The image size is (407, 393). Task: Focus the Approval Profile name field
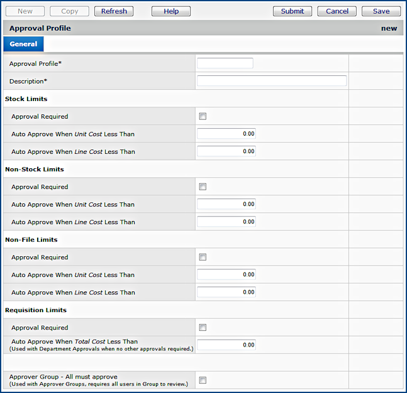pos(225,63)
